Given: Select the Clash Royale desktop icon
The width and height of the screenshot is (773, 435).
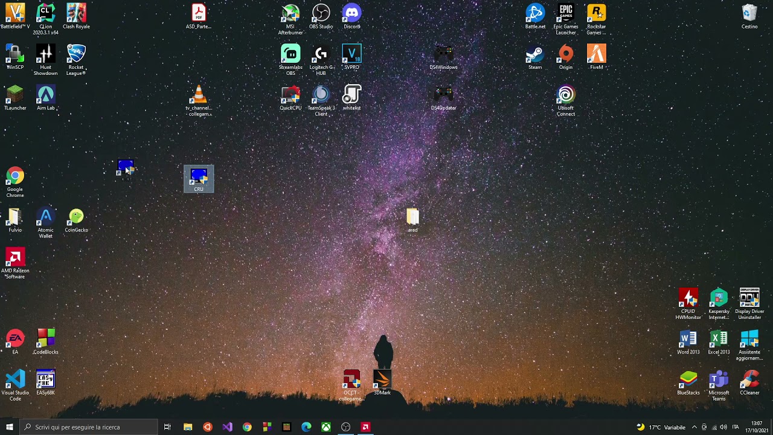Looking at the screenshot, I should [76, 16].
